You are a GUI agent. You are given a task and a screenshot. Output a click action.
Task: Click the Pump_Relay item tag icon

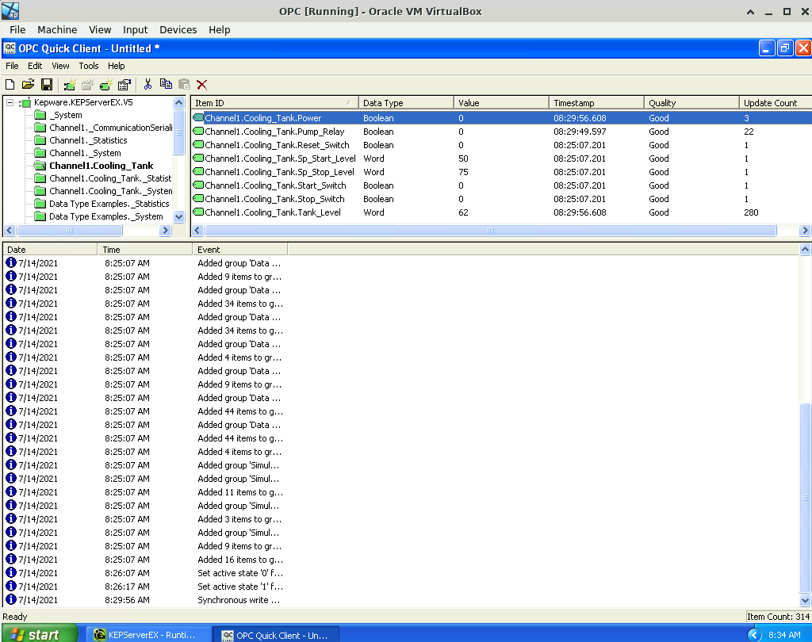pyautogui.click(x=197, y=132)
